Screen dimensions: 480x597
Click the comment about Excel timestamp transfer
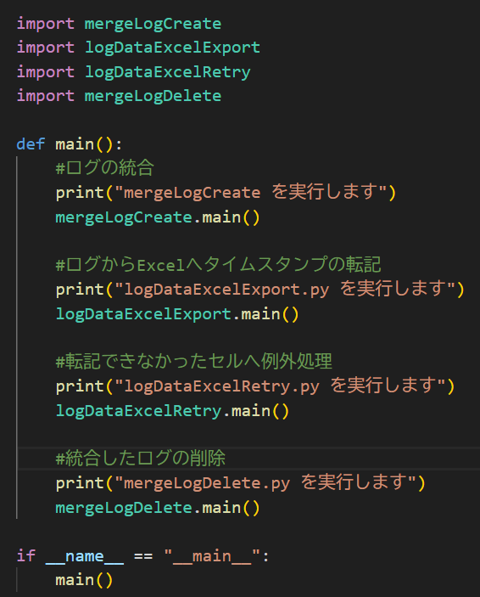click(x=218, y=265)
